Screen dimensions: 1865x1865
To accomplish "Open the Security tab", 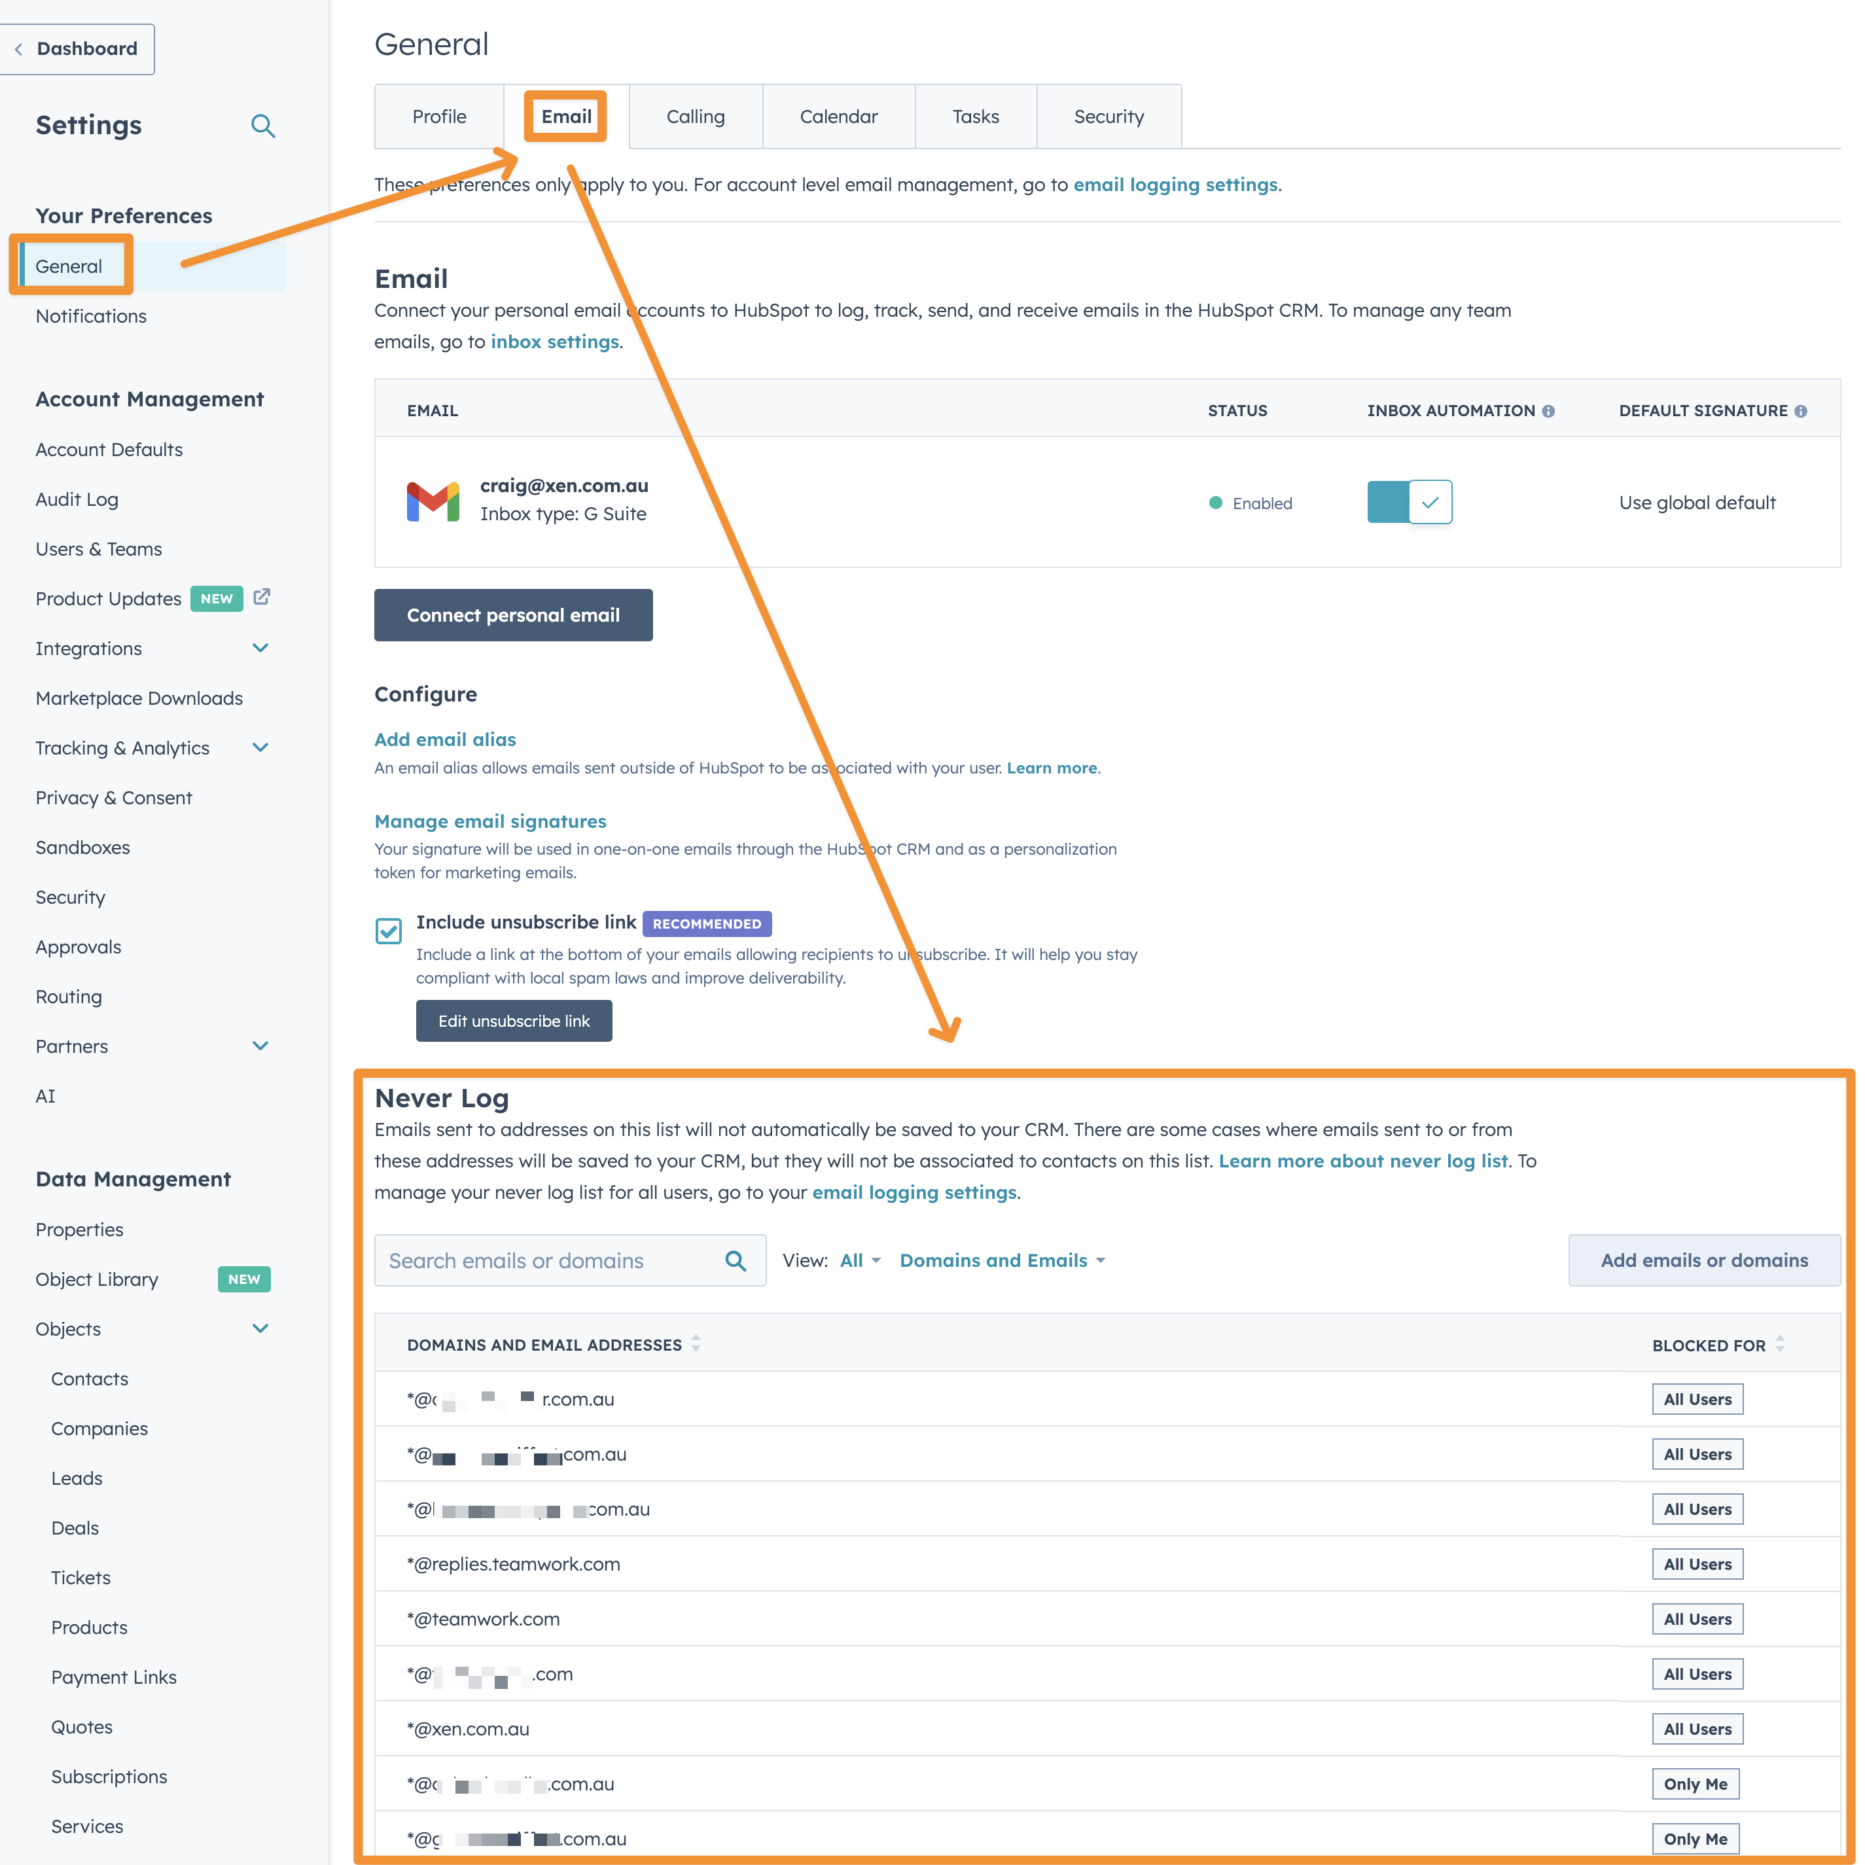I will 1108,116.
